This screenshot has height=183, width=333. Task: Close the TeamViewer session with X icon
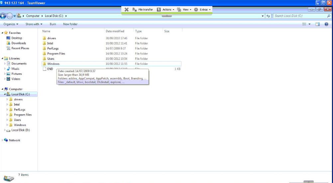click(x=127, y=10)
